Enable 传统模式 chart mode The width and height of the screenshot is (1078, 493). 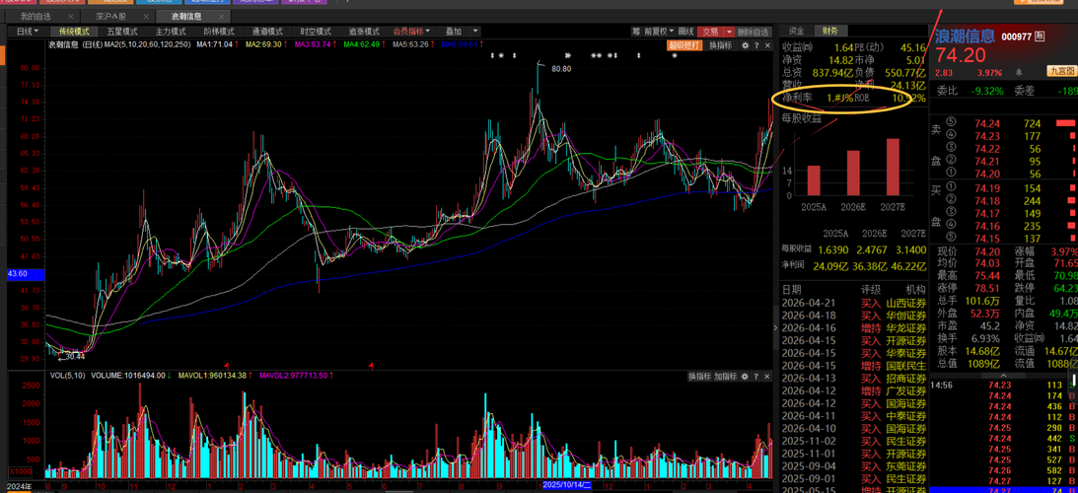pyautogui.click(x=74, y=32)
